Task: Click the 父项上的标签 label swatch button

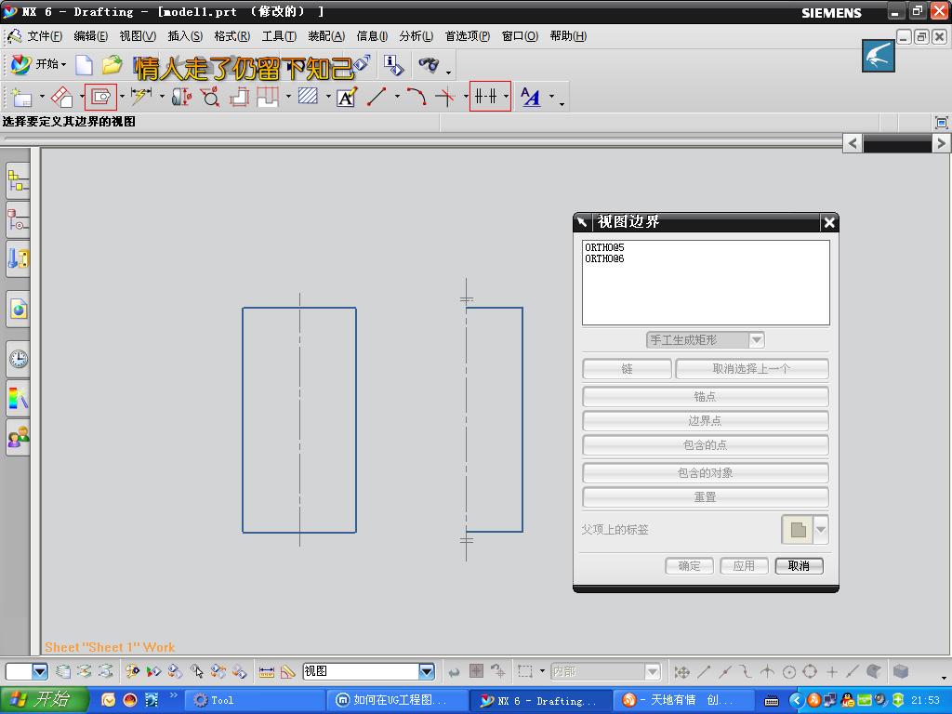Action: pyautogui.click(x=798, y=529)
